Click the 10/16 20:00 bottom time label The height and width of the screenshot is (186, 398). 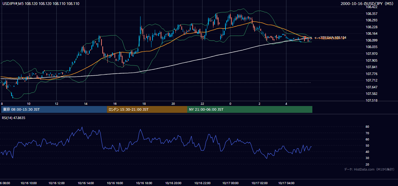pyautogui.click(x=173, y=183)
